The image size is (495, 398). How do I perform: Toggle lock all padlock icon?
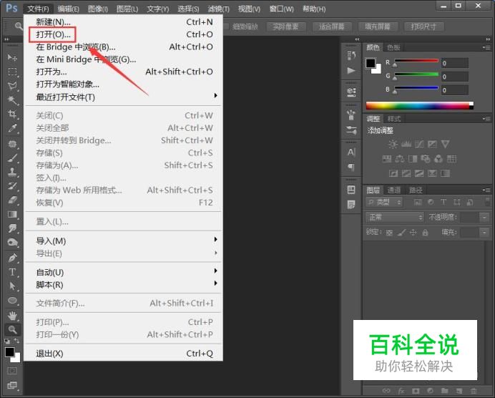425,233
